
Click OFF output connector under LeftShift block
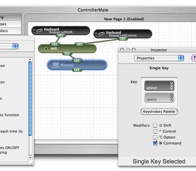pyautogui.click(x=60, y=35)
